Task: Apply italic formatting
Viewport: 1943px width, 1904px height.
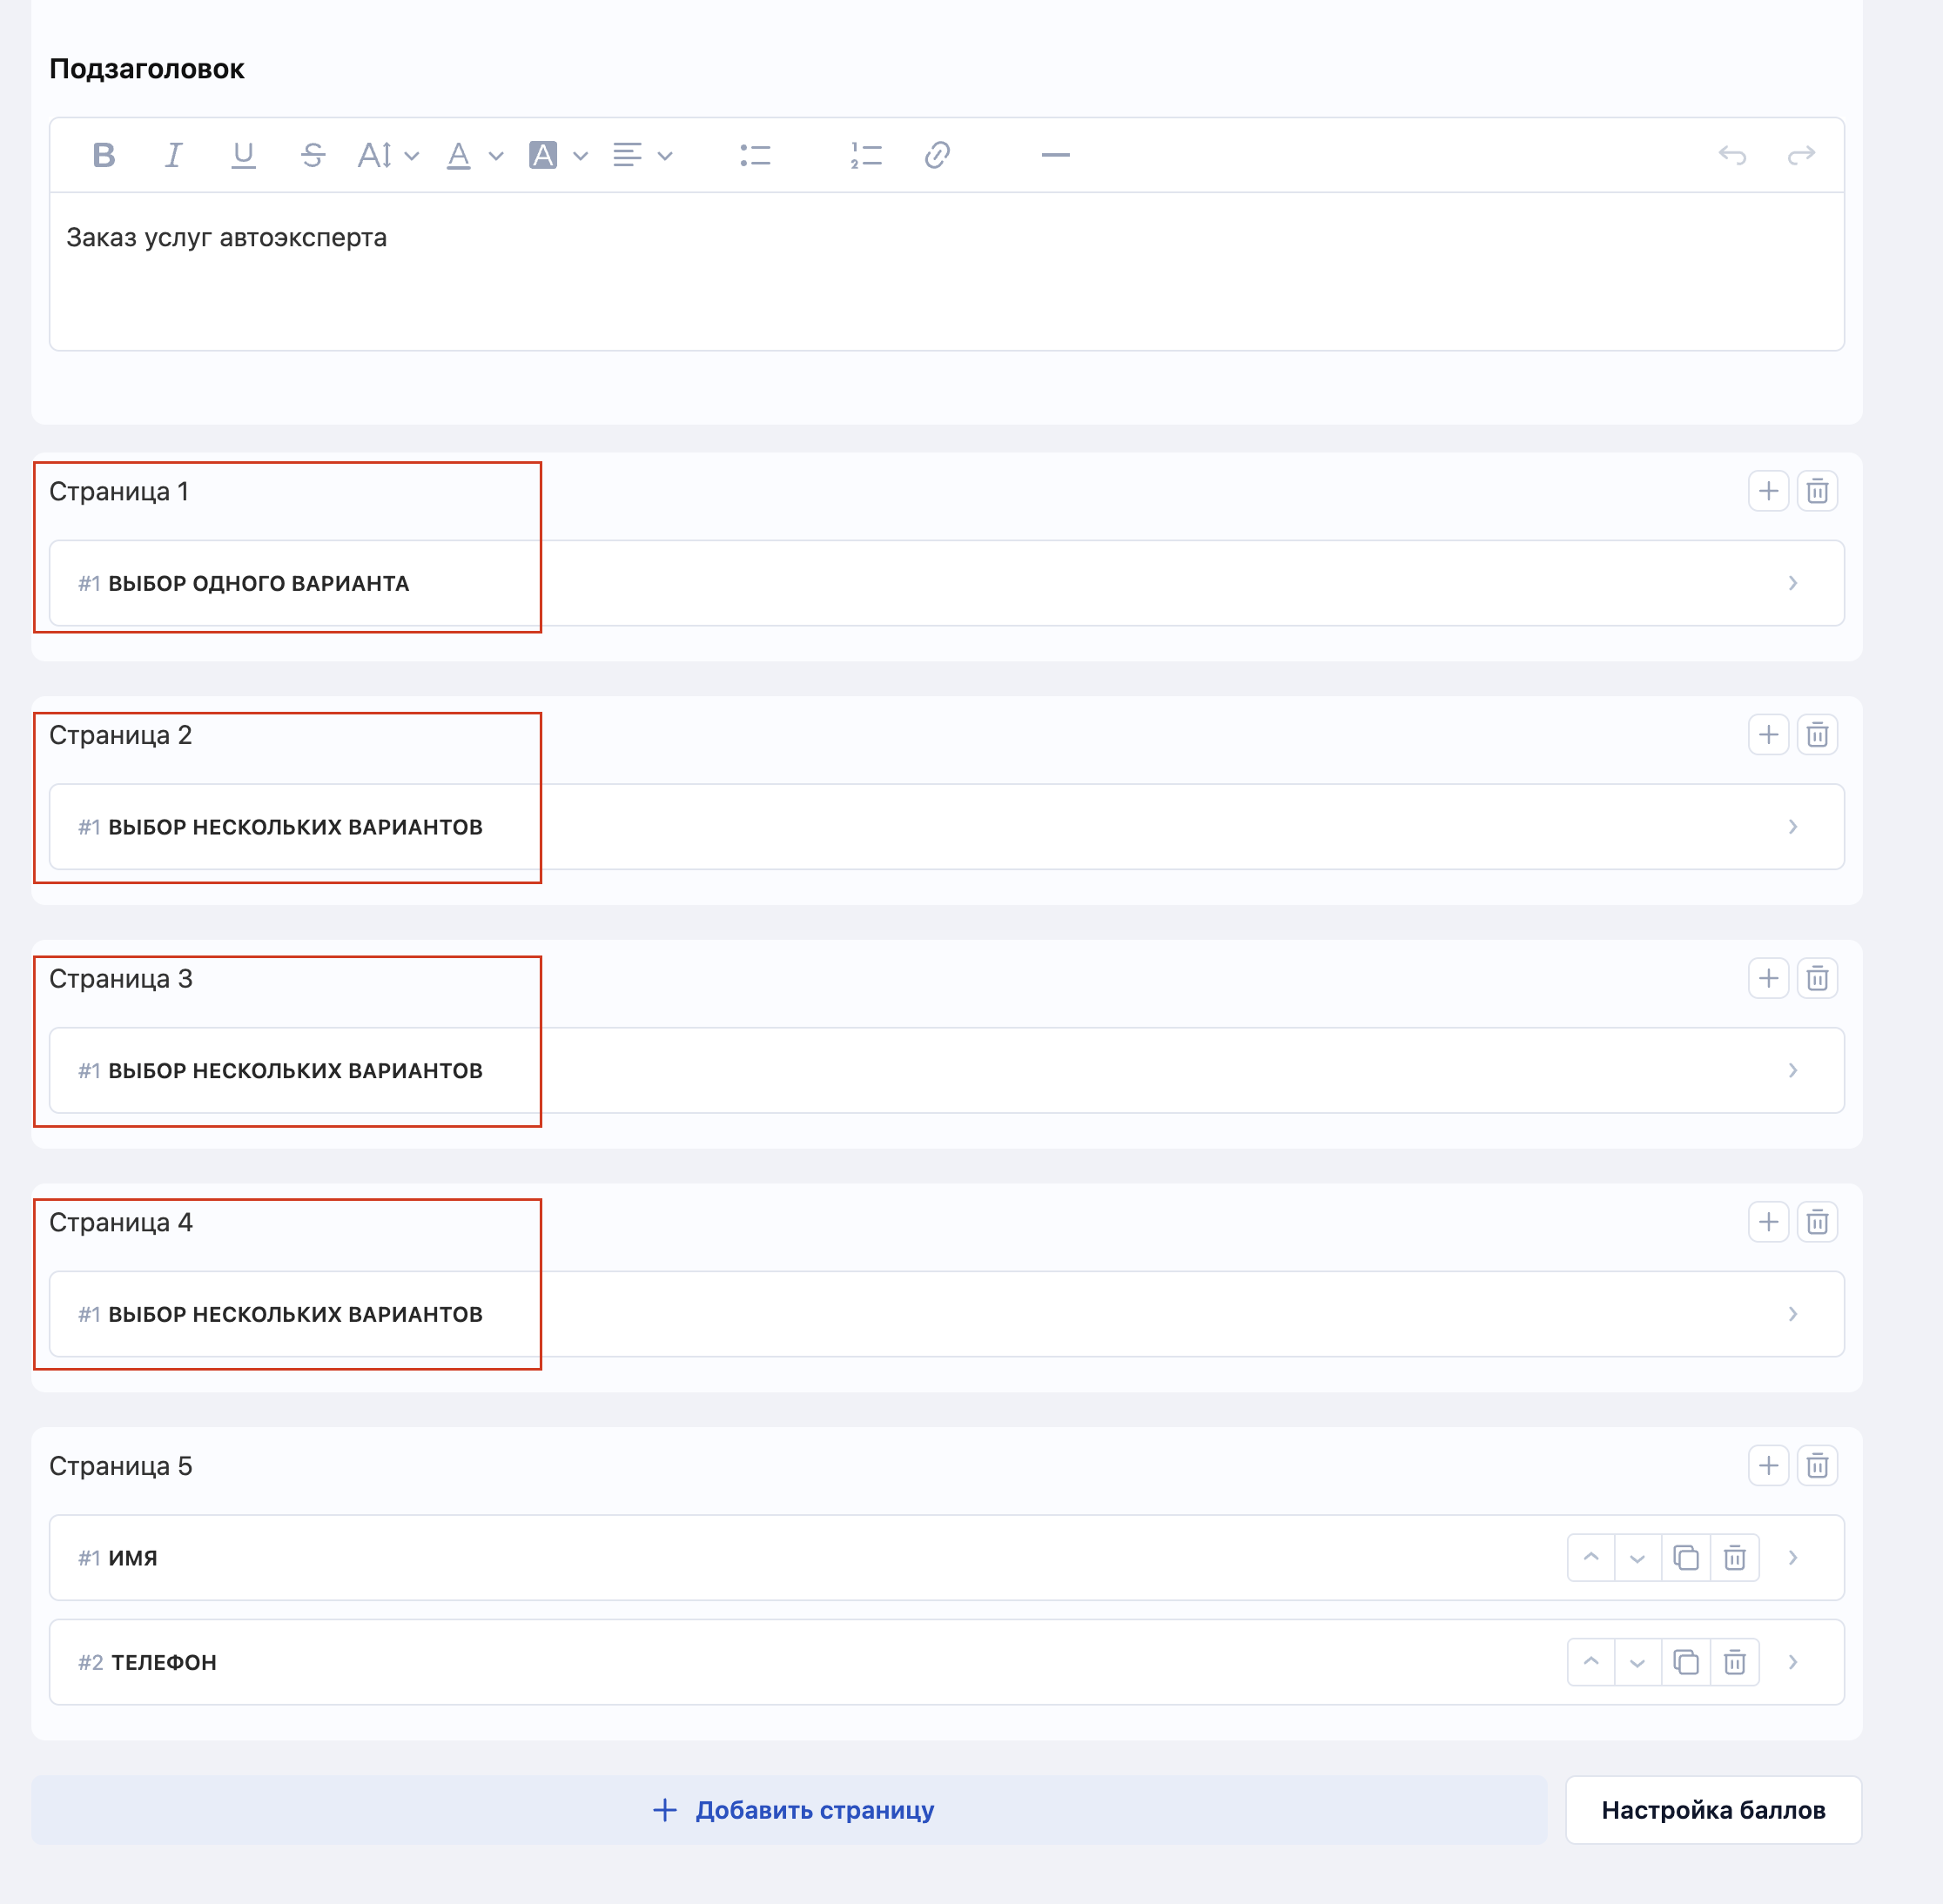Action: pos(173,155)
